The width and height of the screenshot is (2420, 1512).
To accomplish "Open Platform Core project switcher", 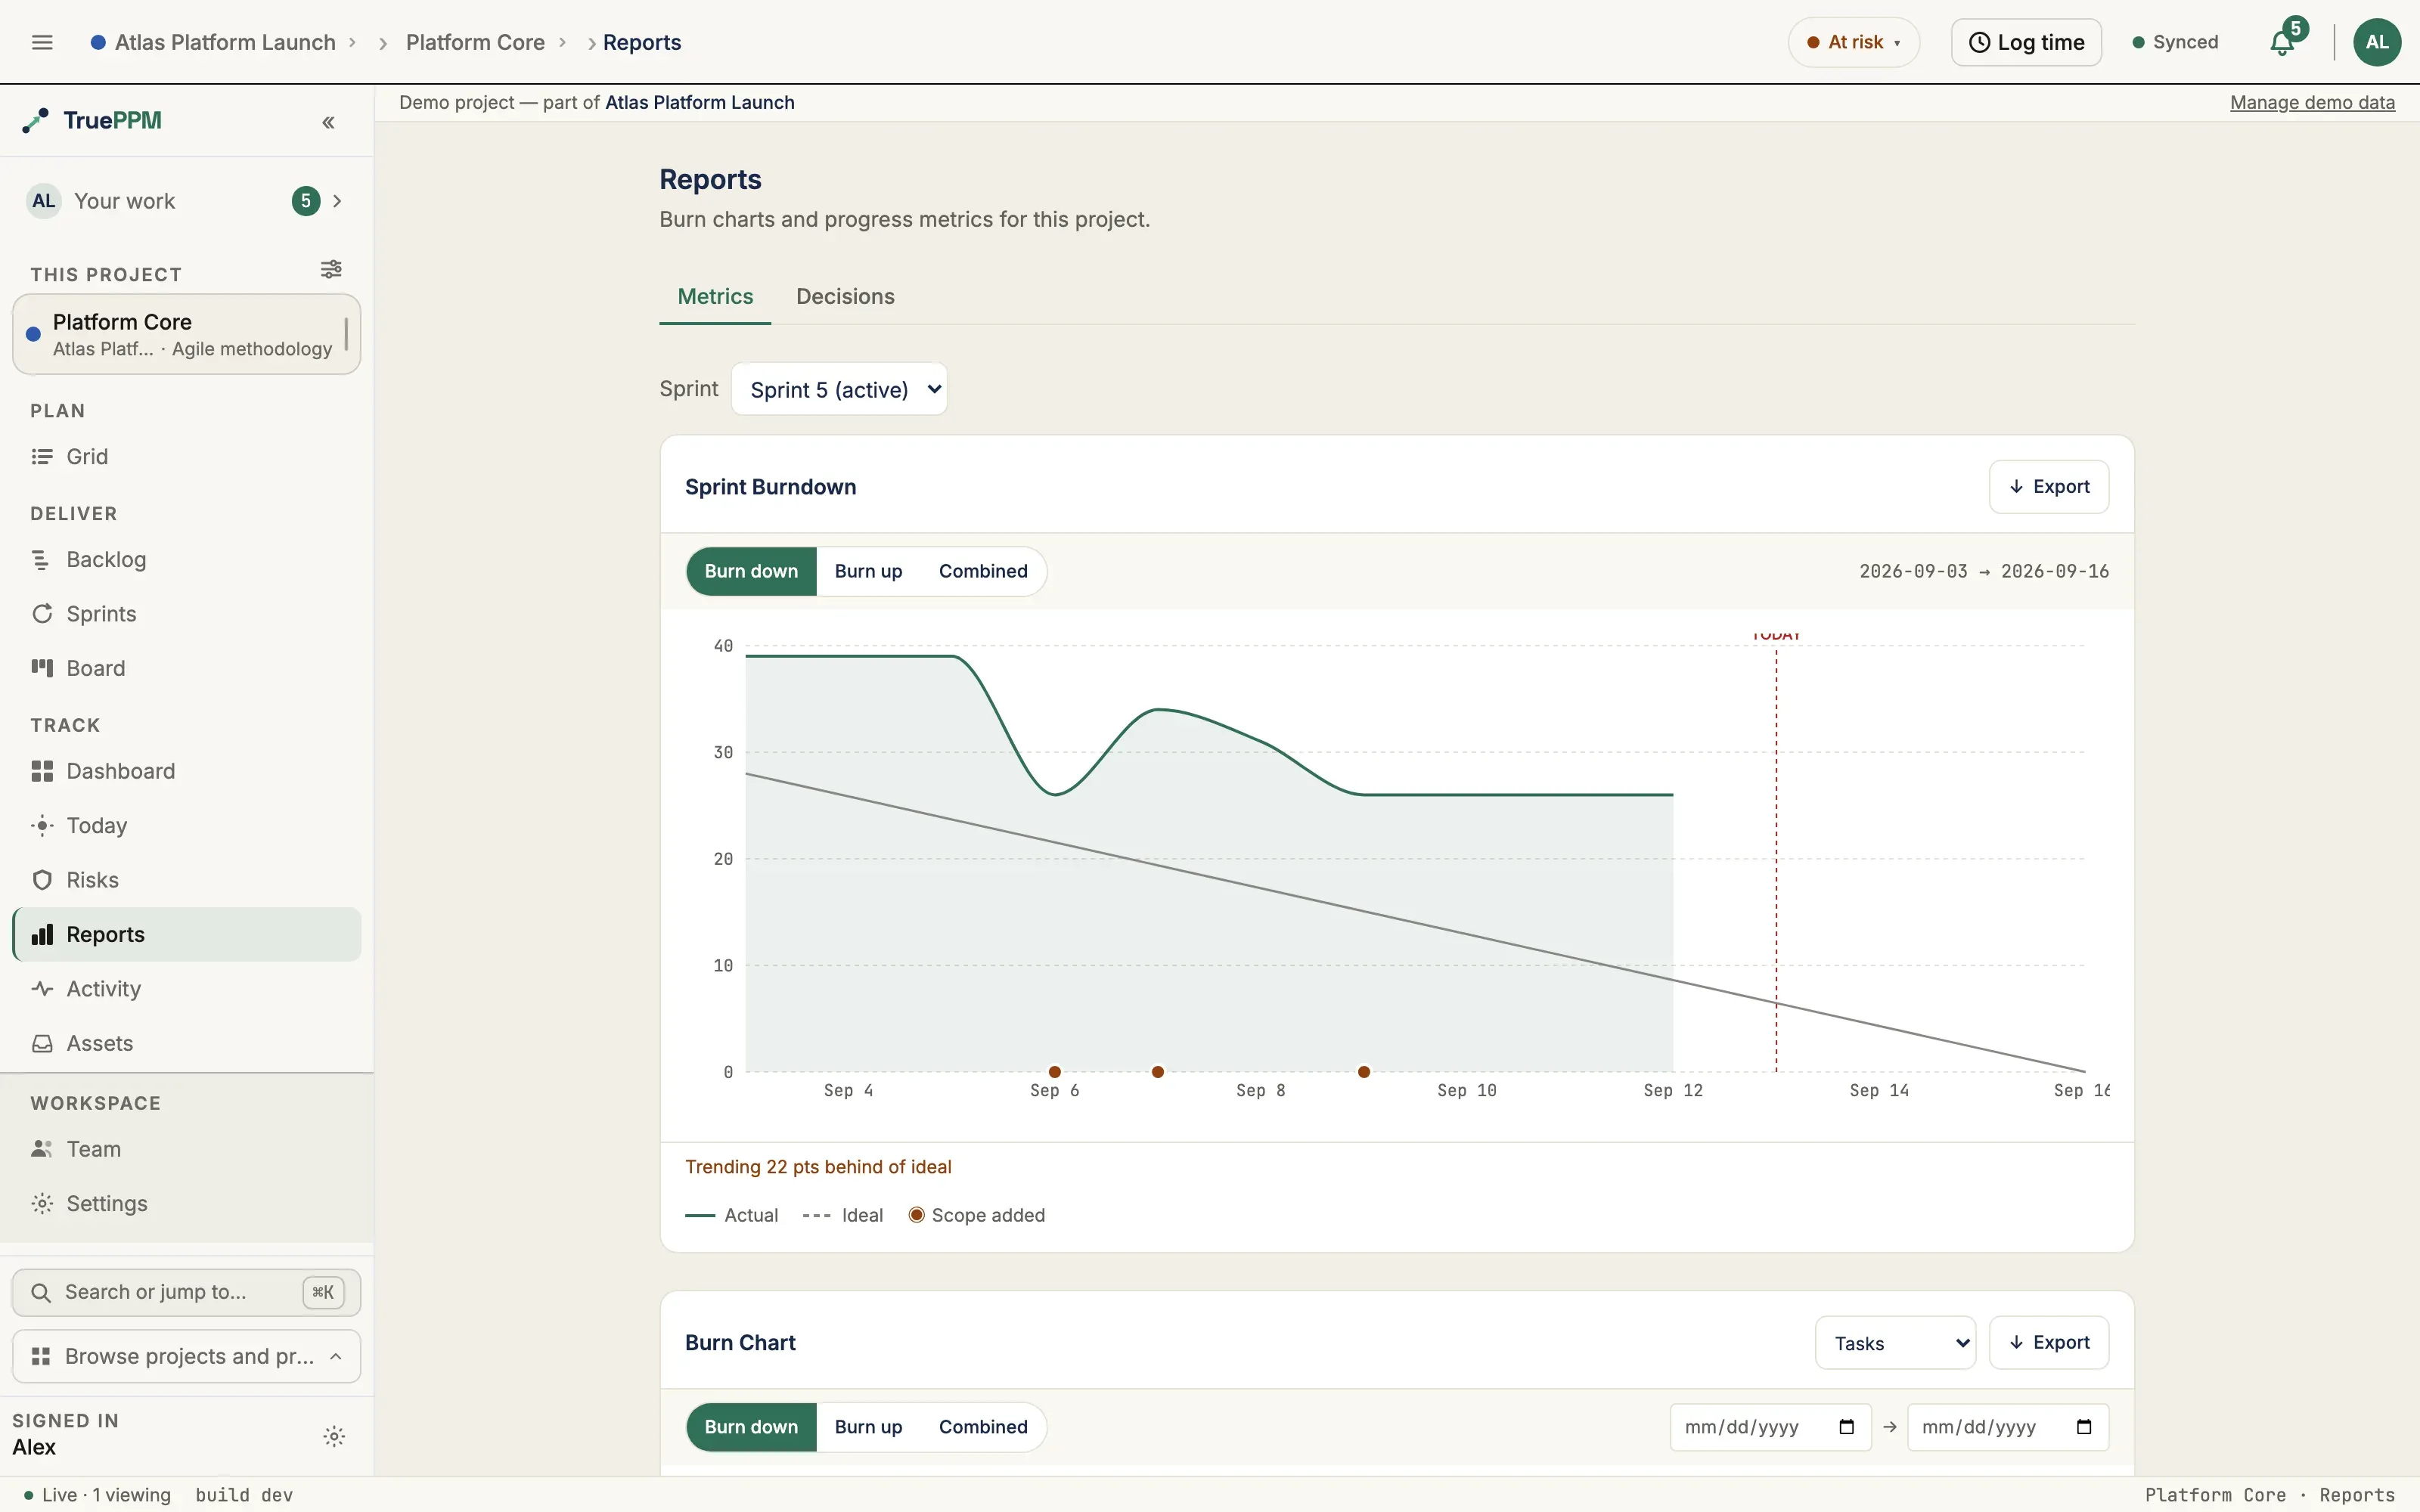I will tap(187, 334).
